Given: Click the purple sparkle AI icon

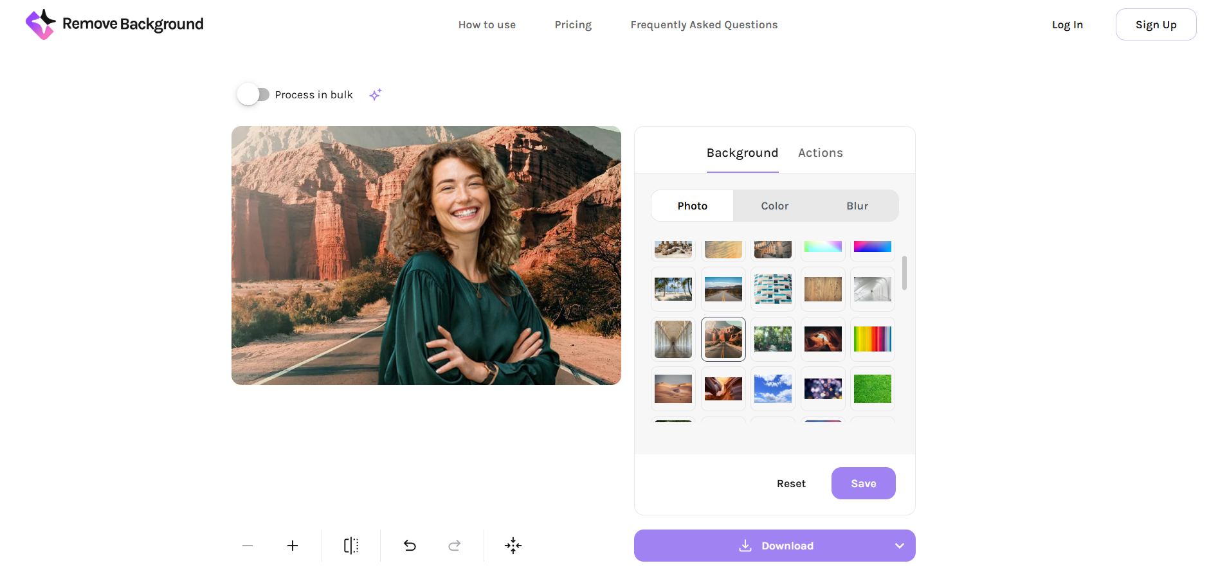Looking at the screenshot, I should tap(375, 94).
